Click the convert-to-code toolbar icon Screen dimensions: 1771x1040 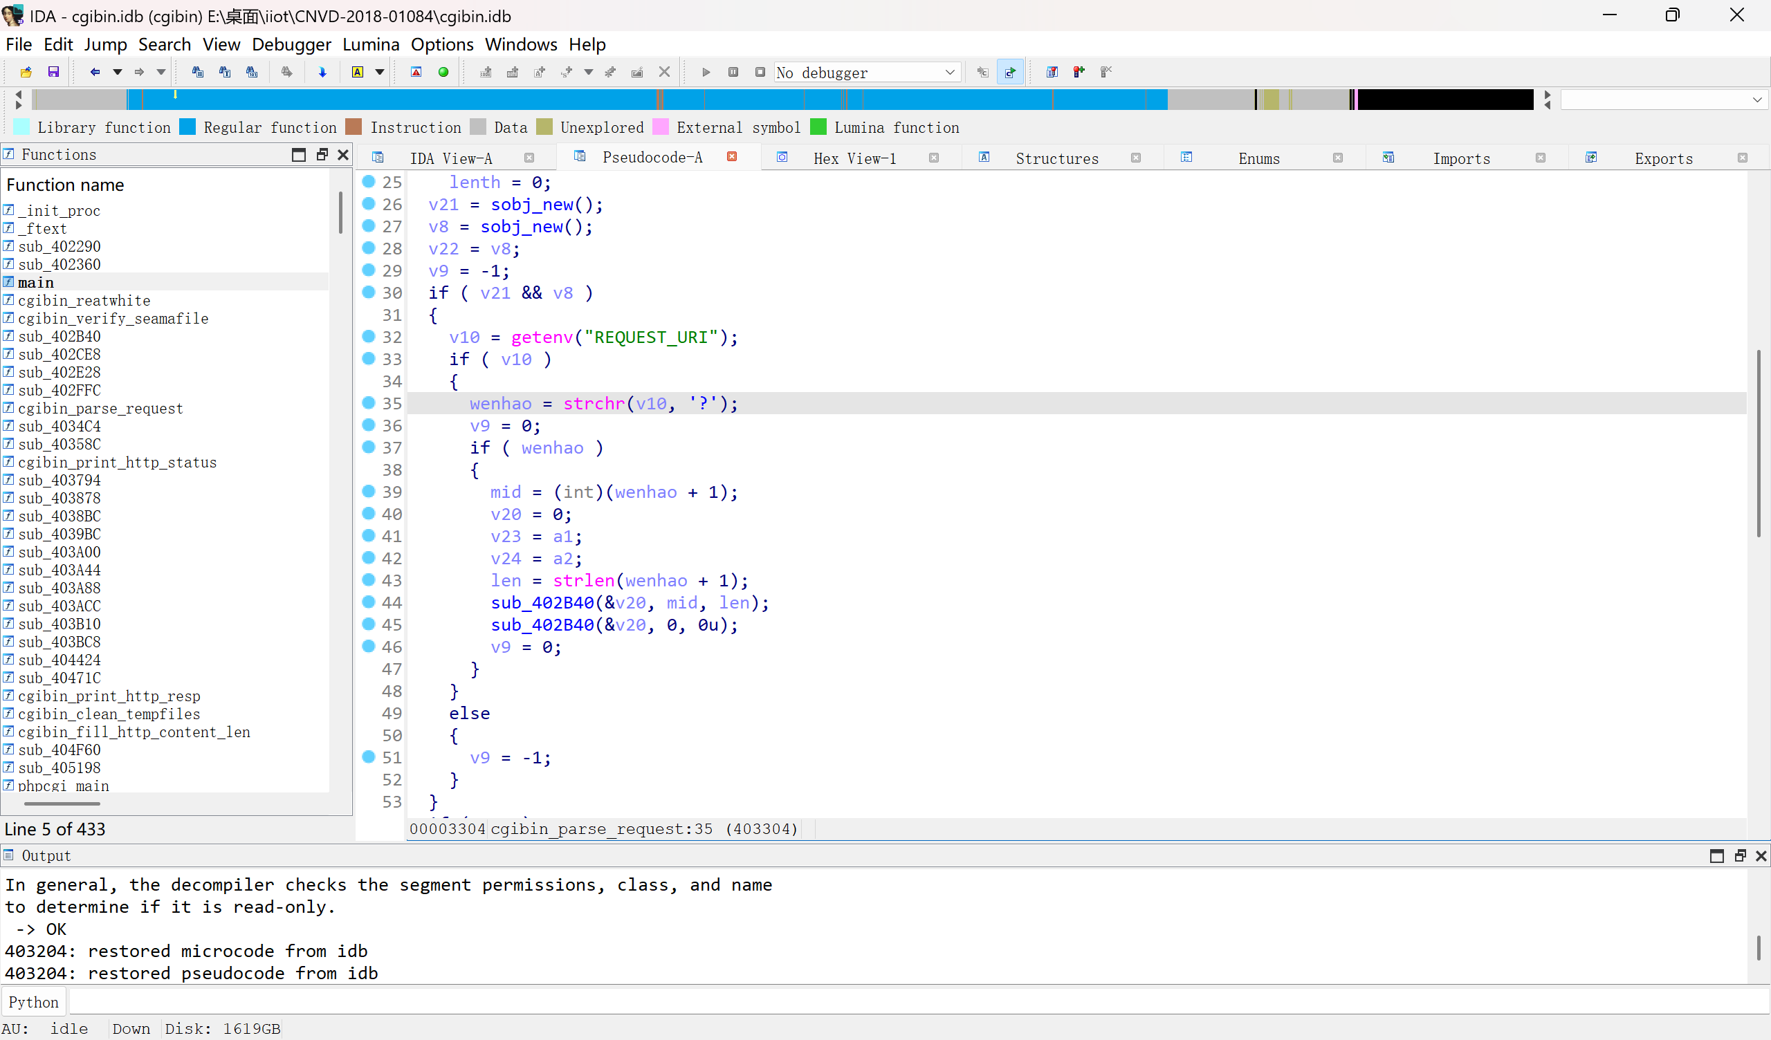pos(486,72)
